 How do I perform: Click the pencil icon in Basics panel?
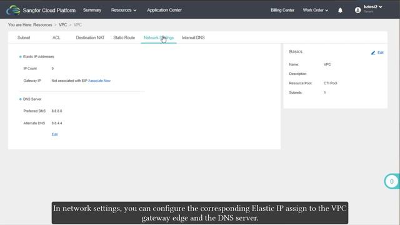click(373, 52)
